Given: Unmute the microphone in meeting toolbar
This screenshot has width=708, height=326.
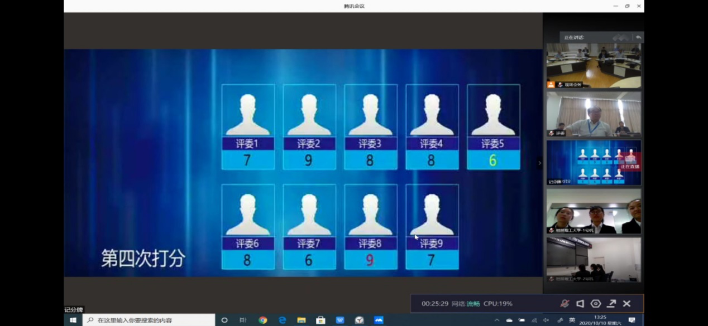Looking at the screenshot, I should 565,304.
